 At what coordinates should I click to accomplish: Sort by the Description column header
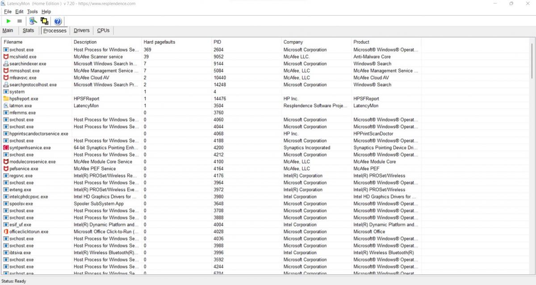pyautogui.click(x=107, y=42)
